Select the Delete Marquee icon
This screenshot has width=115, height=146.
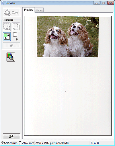7,27
